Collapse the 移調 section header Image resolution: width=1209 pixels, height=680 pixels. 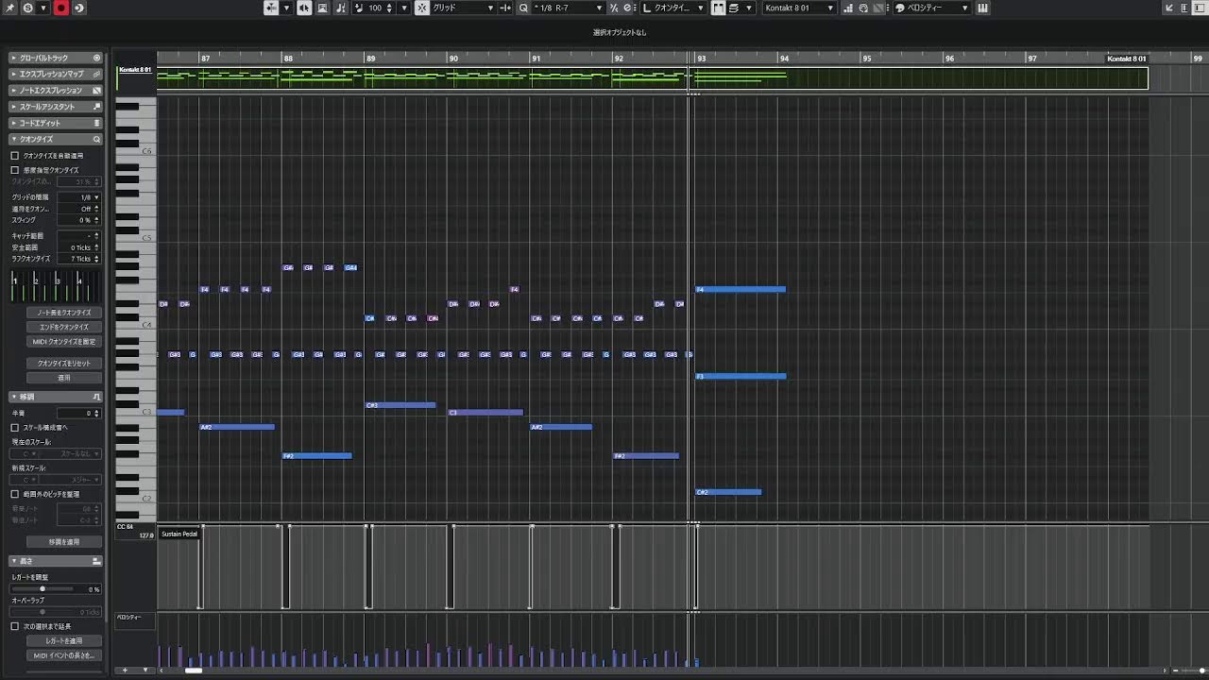55,397
